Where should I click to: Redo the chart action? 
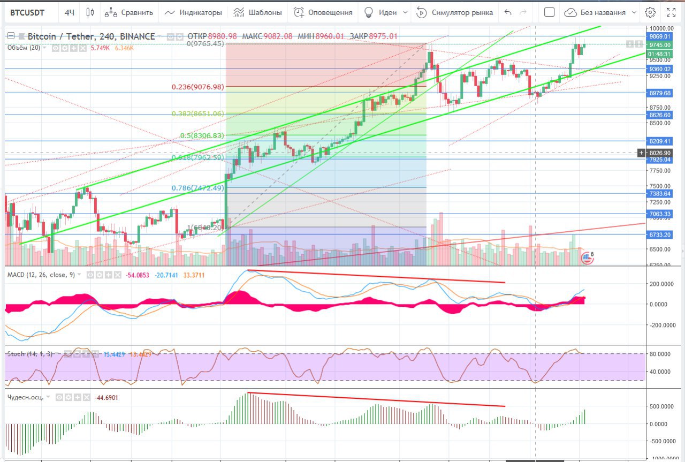point(523,12)
